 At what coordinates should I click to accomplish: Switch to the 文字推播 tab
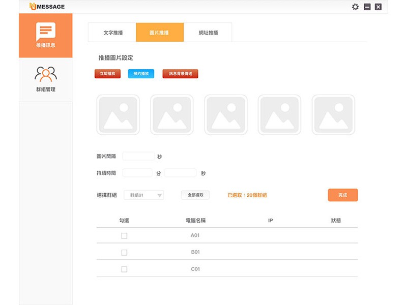pyautogui.click(x=112, y=33)
